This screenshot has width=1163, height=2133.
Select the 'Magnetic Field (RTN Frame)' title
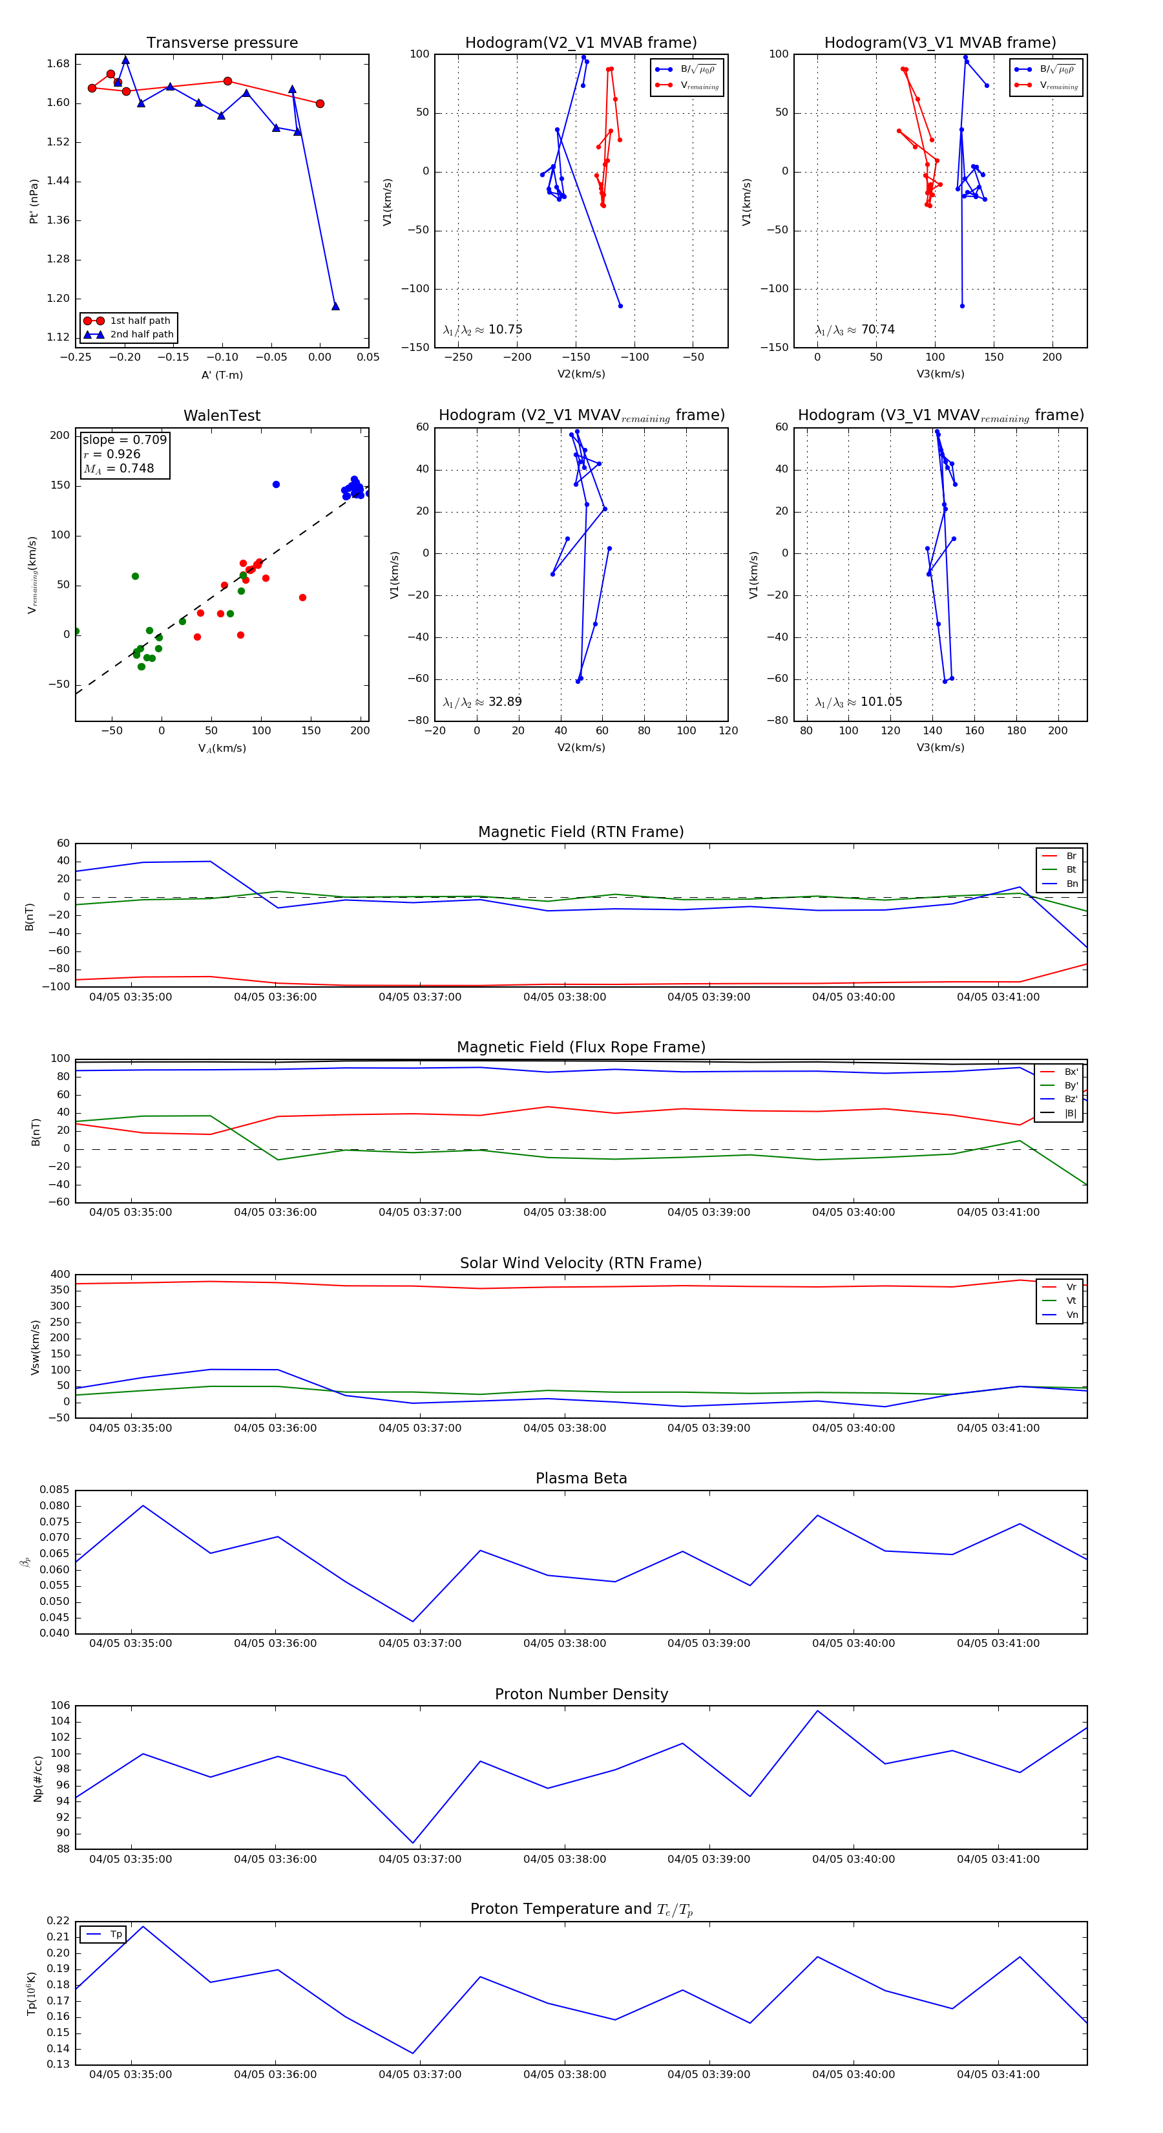581,832
